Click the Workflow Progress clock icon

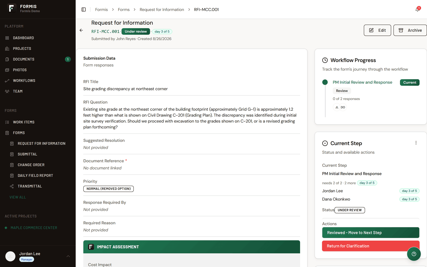click(x=325, y=60)
